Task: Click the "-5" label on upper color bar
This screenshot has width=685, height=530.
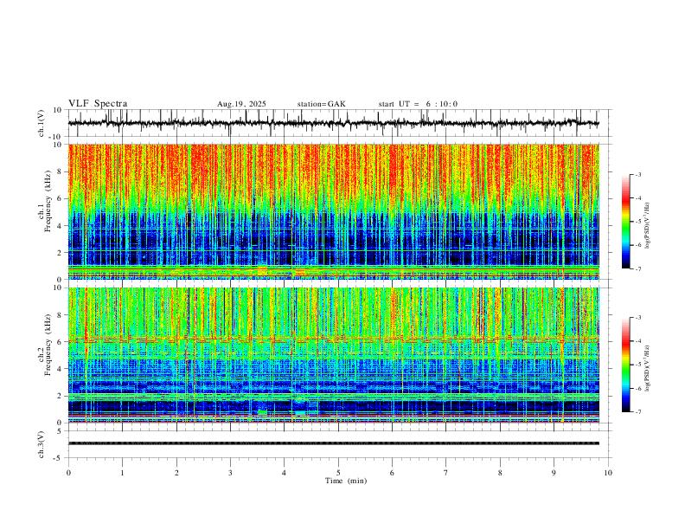Action: (638, 222)
